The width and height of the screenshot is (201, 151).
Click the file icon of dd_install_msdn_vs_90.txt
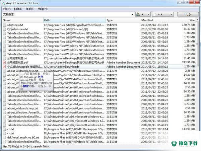tap(4, 137)
